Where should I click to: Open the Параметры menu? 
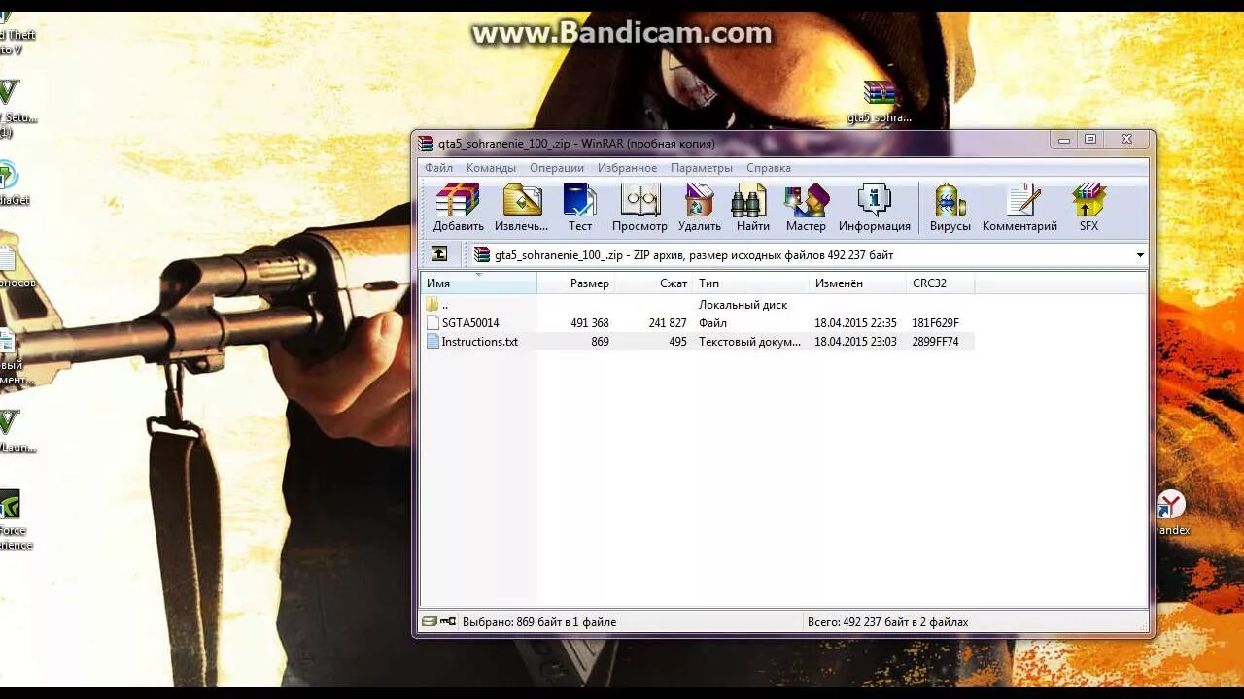tap(702, 168)
